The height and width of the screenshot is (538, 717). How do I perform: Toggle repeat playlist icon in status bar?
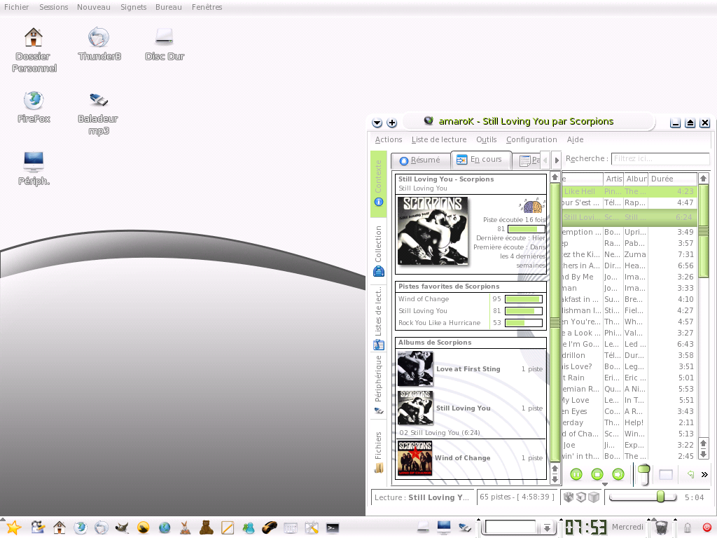pos(581,497)
